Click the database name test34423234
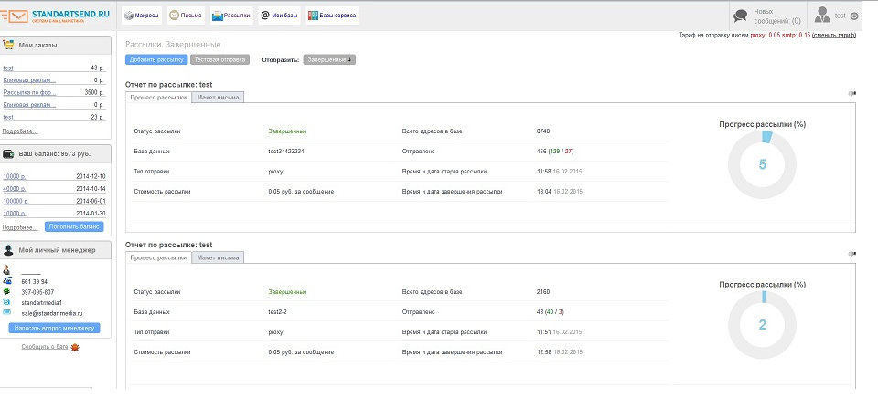This screenshot has height=398, width=878. 286,152
